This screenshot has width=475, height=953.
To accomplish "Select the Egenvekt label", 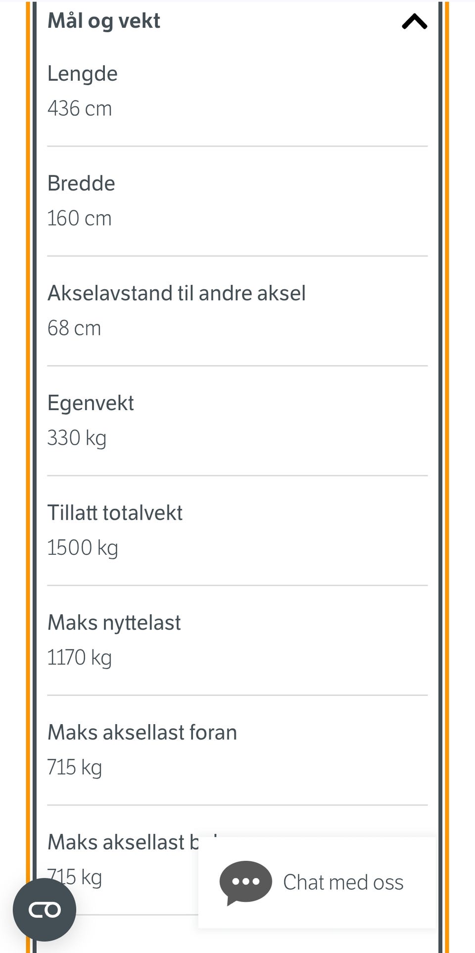I will (91, 403).
